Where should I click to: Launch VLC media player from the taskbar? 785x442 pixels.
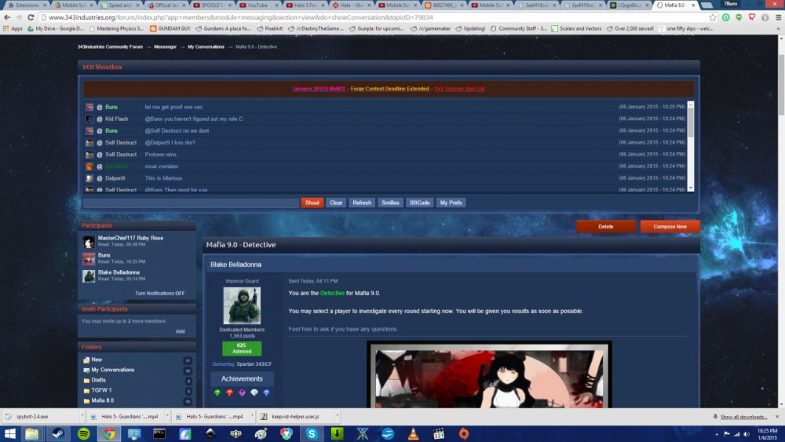413,433
